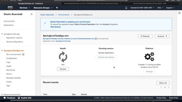Viewport: 182px width, 102px height.
Task: Open Saved configurations
Action: (x=15, y=42)
